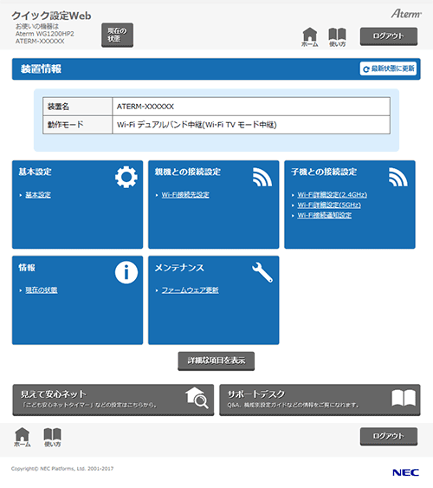Click the gear icon in 基本設定 panel
Image resolution: width=433 pixels, height=488 pixels.
[126, 177]
